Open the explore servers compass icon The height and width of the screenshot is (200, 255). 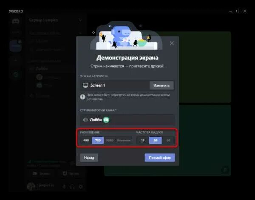pyautogui.click(x=16, y=75)
